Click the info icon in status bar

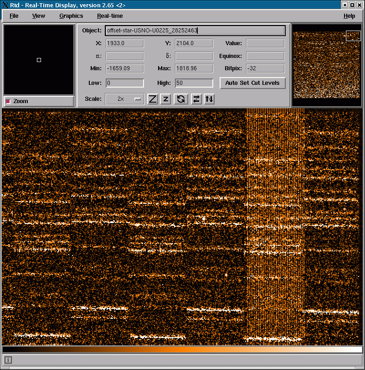click(8, 360)
